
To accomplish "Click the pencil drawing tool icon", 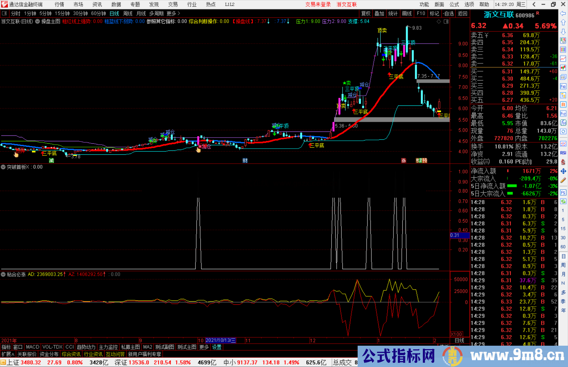I will [563, 180].
